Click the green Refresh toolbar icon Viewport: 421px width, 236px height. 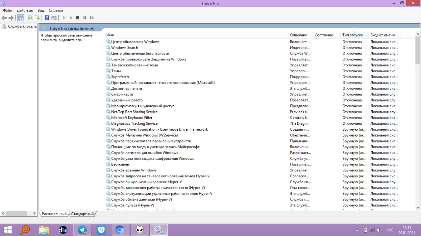coord(30,18)
